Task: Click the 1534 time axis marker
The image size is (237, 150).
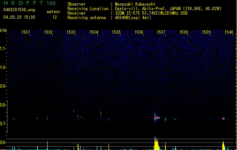Action: tap(93, 32)
